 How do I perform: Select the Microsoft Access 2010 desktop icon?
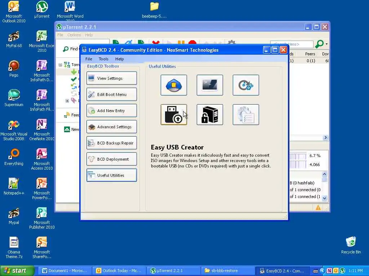[42, 159]
